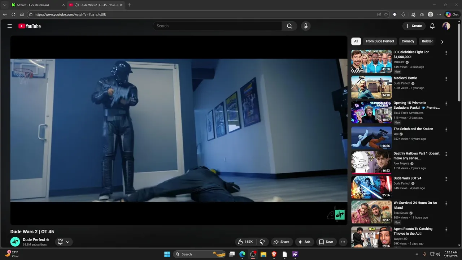Open options menu for 'The Snitch and the Kraken'
462x260 pixels.
(446, 130)
